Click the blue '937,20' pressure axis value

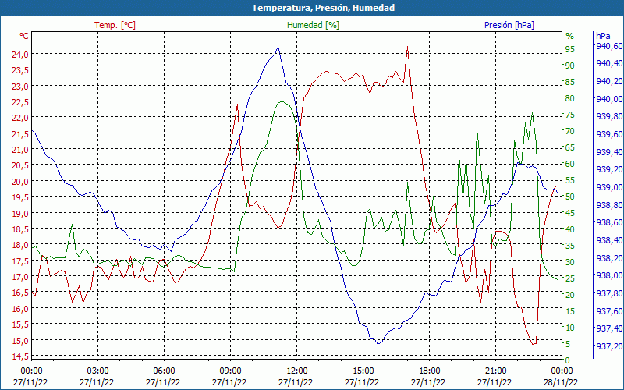tap(608, 346)
